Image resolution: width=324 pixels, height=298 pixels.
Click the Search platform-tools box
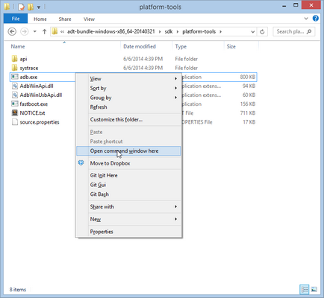[293, 31]
